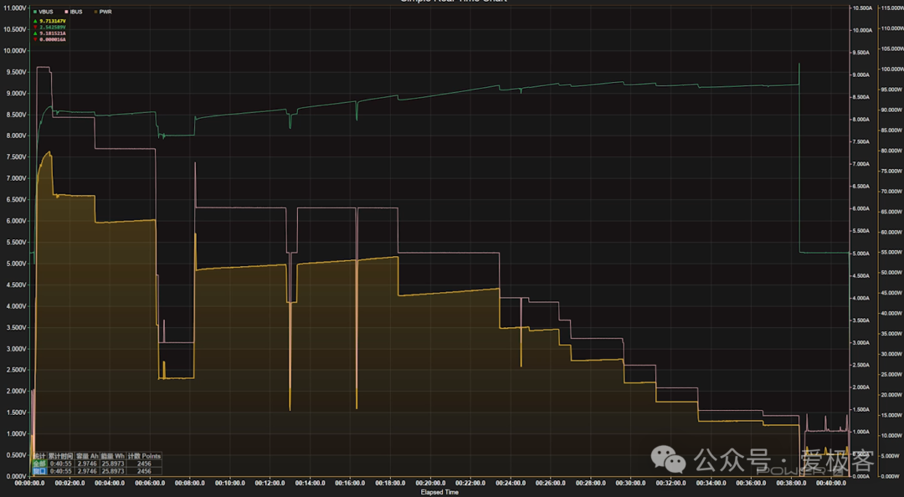The image size is (904, 497).
Task: Select the green 全部 statistics row label
Action: point(39,464)
